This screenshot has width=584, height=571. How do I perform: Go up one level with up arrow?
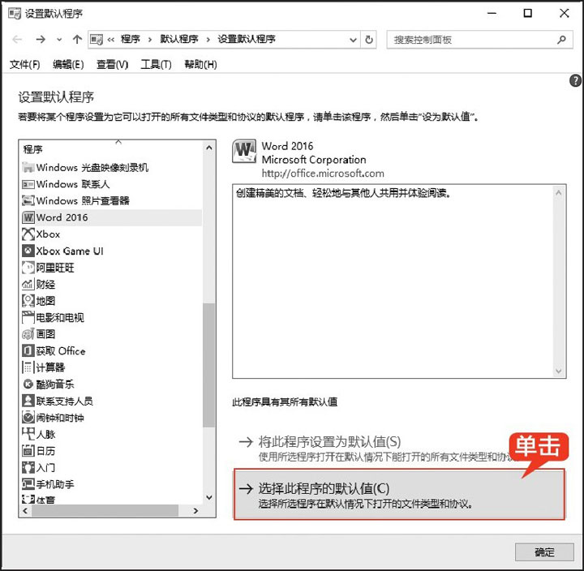pos(78,40)
